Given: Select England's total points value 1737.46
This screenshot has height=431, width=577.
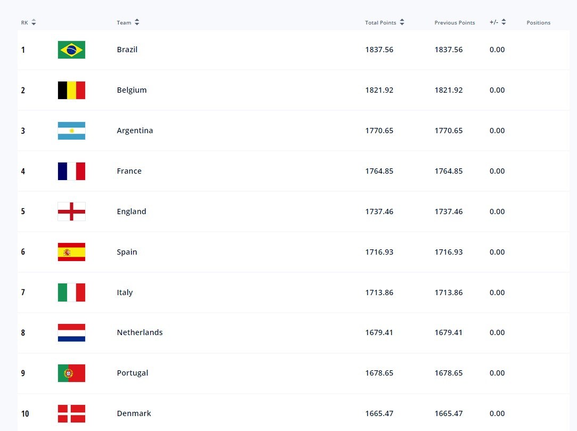Looking at the screenshot, I should tap(379, 212).
